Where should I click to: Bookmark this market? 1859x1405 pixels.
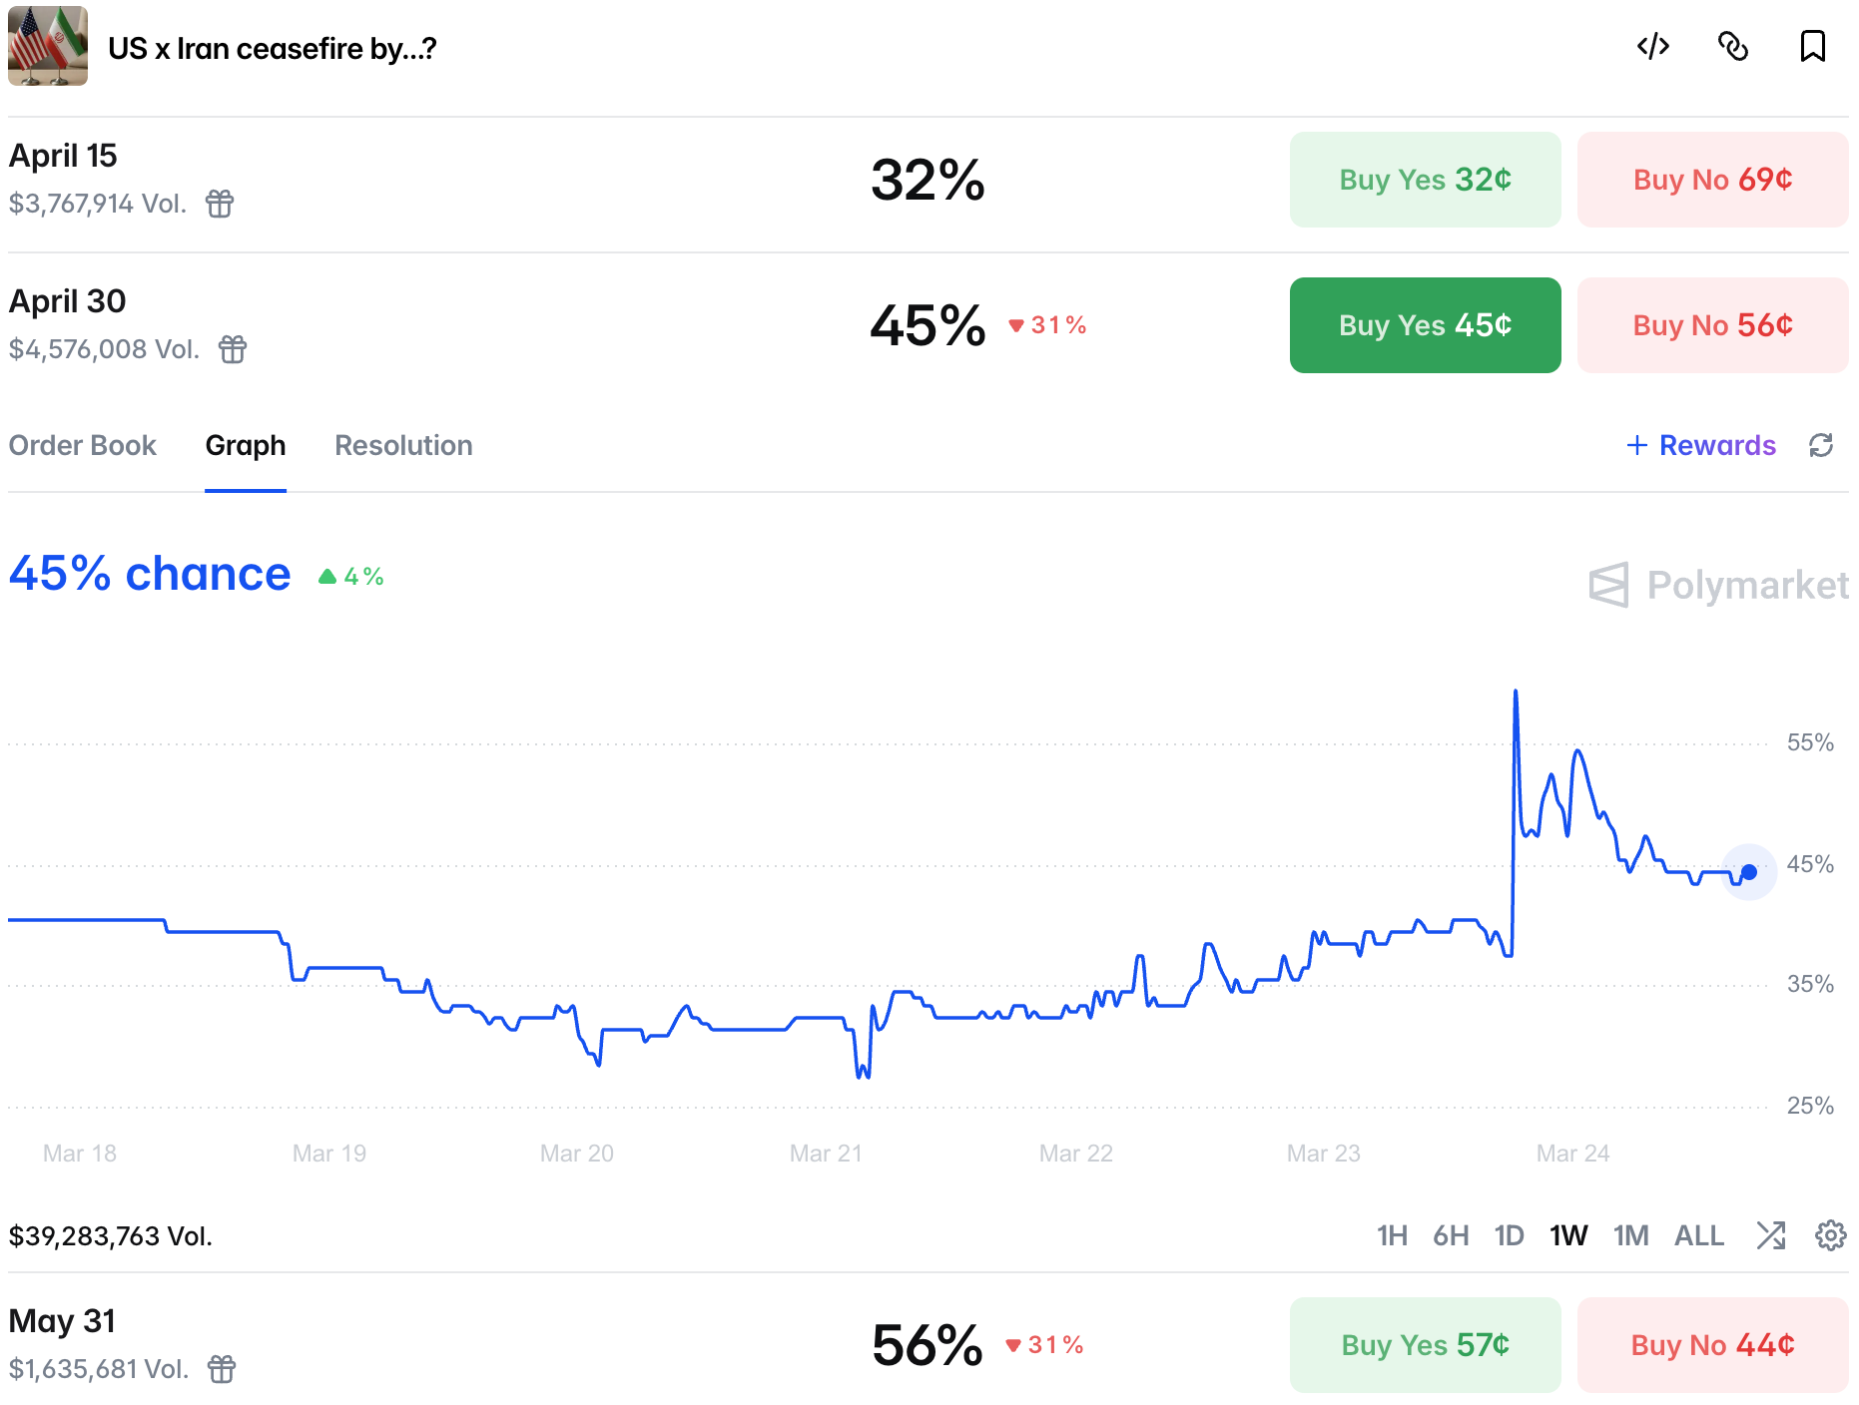[1812, 47]
